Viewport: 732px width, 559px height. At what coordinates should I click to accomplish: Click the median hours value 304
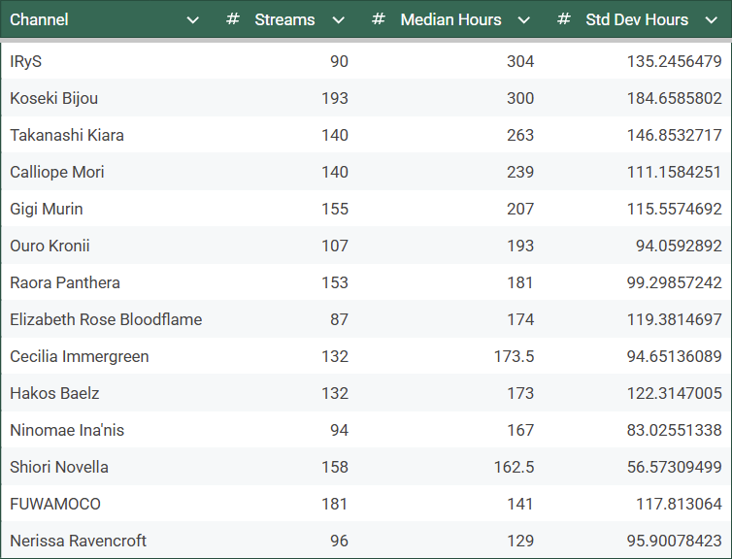520,61
